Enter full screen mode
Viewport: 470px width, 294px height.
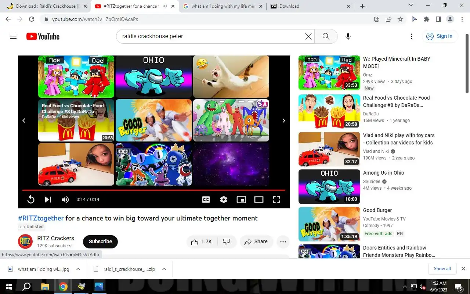pos(276,200)
